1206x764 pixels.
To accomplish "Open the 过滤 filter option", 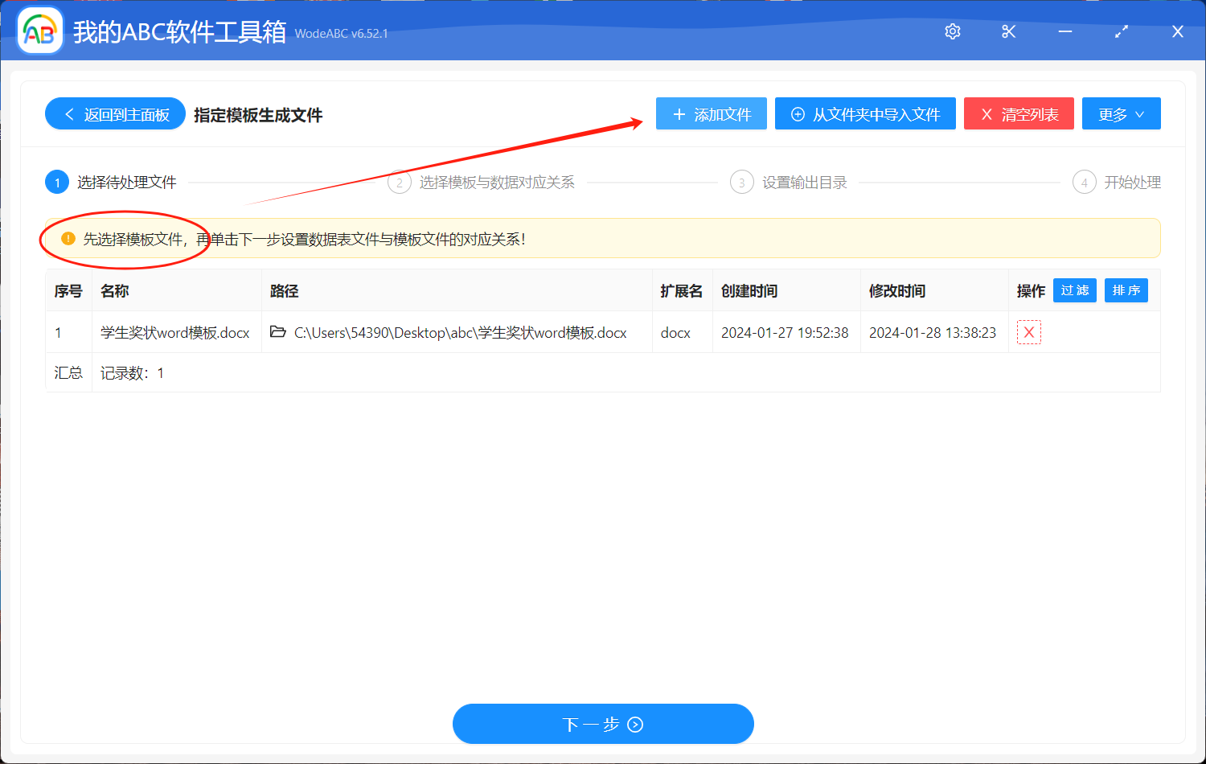I will 1074,290.
